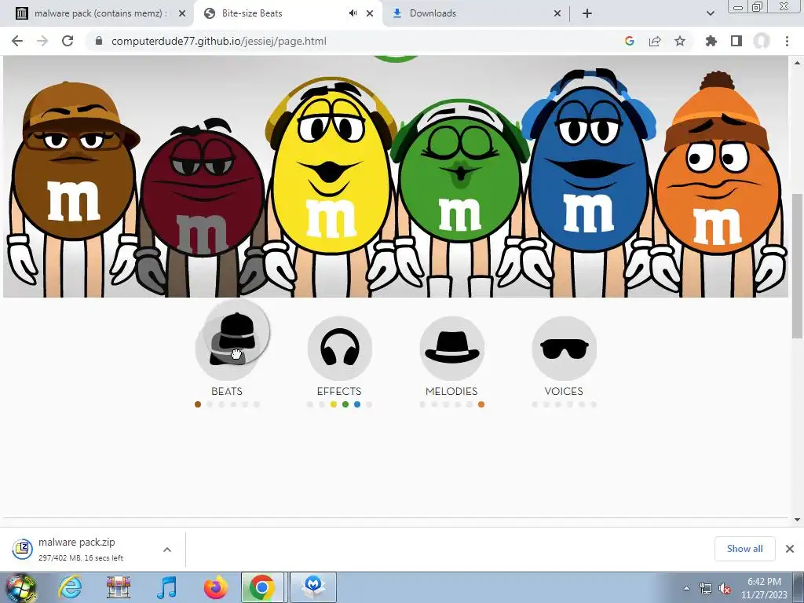This screenshot has height=603, width=804.
Task: Bookmark this page with star icon
Action: 680,41
